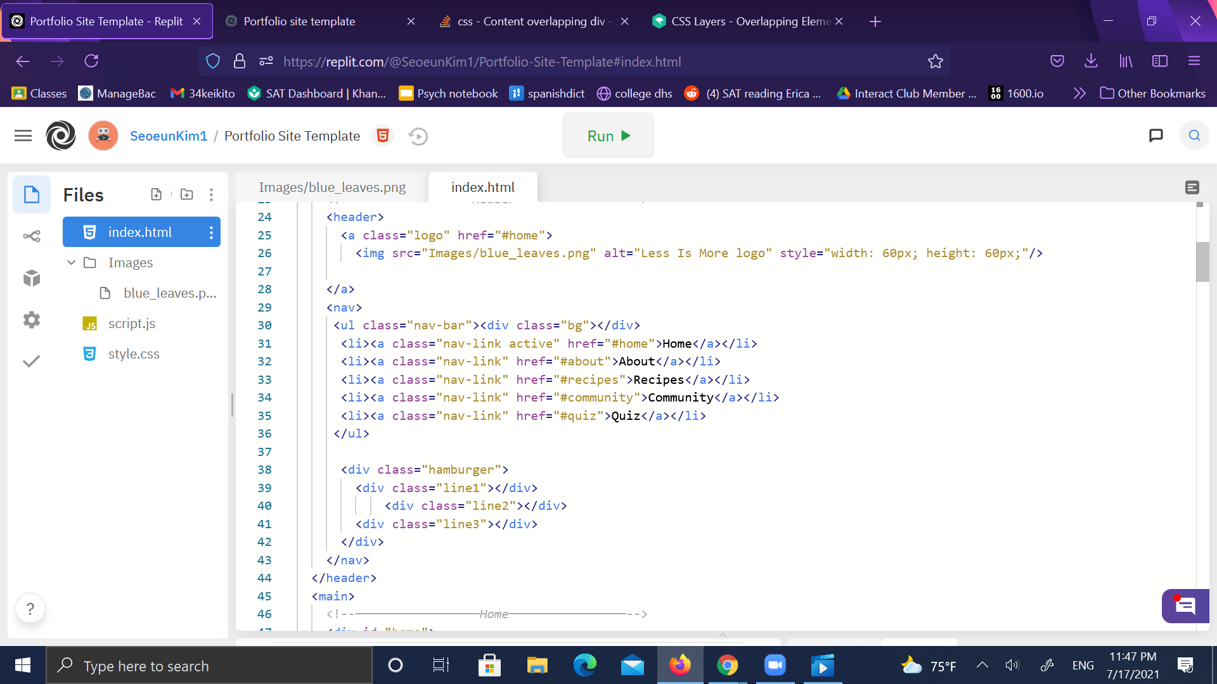Open index.html file options menu

211,232
